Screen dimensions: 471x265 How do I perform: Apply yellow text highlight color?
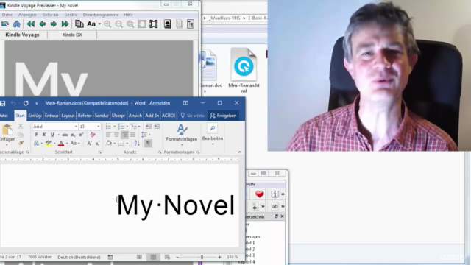click(49, 144)
